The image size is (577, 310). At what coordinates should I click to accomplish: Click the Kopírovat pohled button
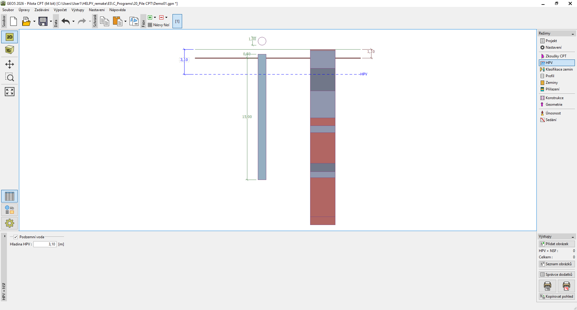[x=557, y=296]
